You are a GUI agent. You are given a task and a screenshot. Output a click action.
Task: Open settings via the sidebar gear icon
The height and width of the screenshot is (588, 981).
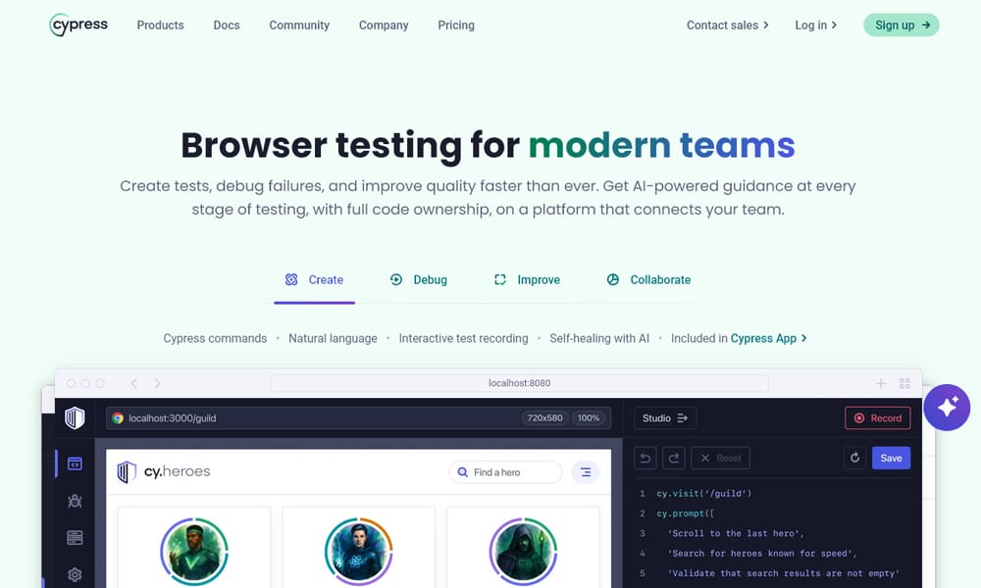75,574
